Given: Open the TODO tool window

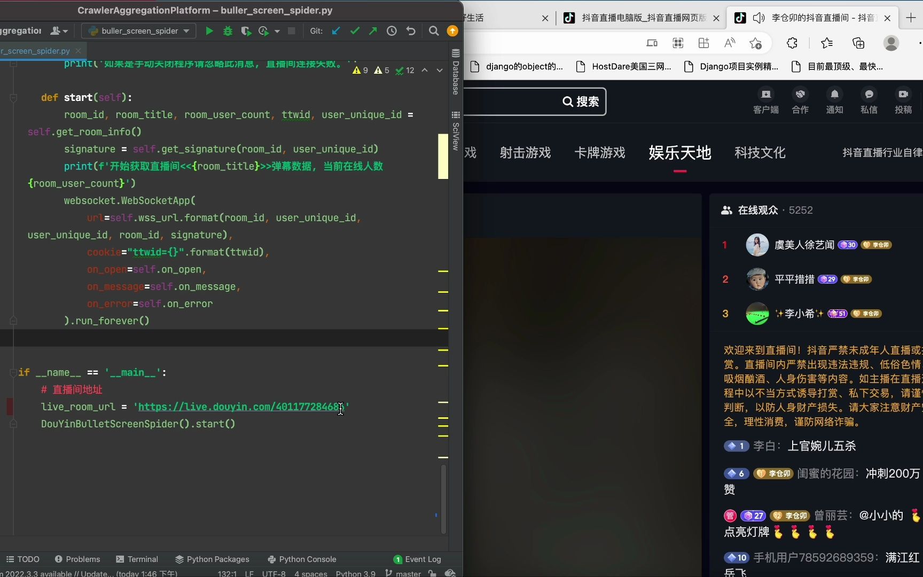Looking at the screenshot, I should [23, 559].
